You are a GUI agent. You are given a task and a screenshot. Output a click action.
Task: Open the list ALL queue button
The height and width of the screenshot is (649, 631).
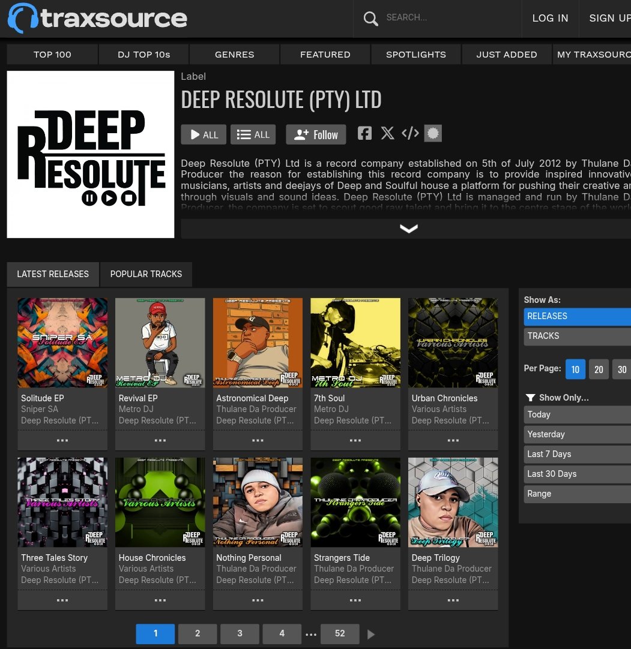253,134
